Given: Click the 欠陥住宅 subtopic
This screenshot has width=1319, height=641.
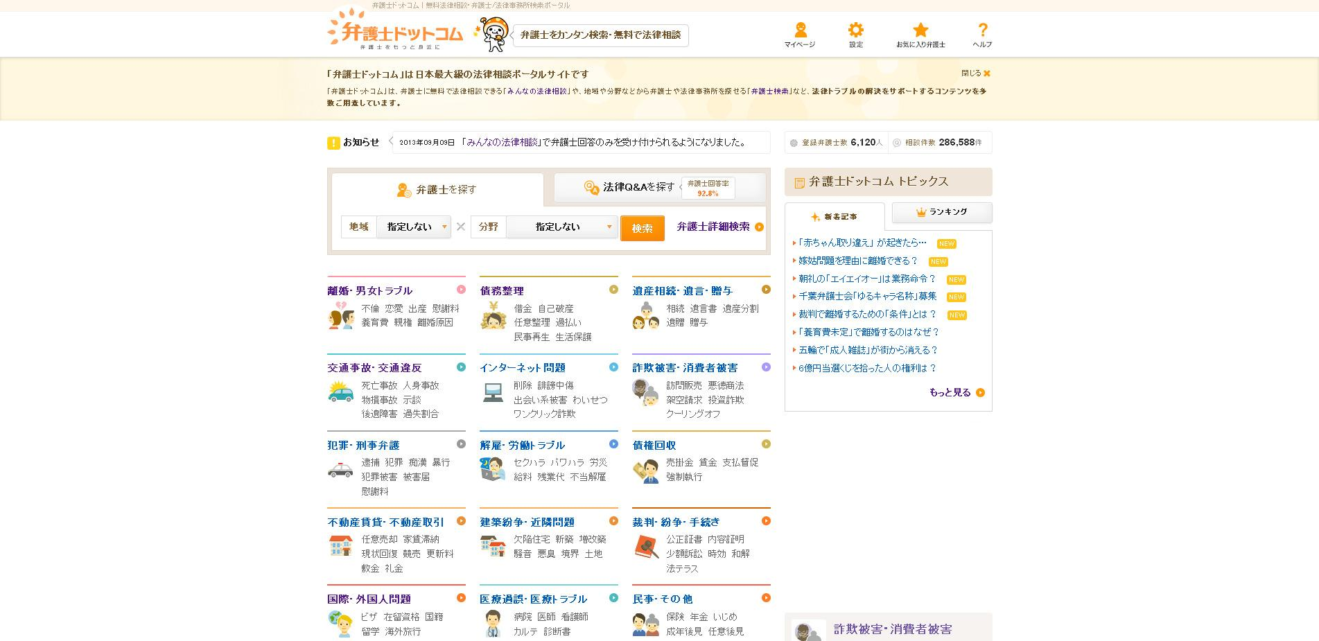Looking at the screenshot, I should pyautogui.click(x=532, y=539).
